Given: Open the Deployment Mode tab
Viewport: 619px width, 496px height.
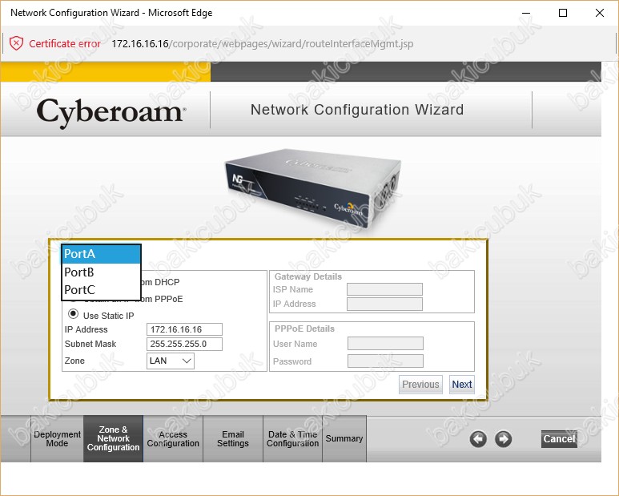Looking at the screenshot, I should (57, 439).
